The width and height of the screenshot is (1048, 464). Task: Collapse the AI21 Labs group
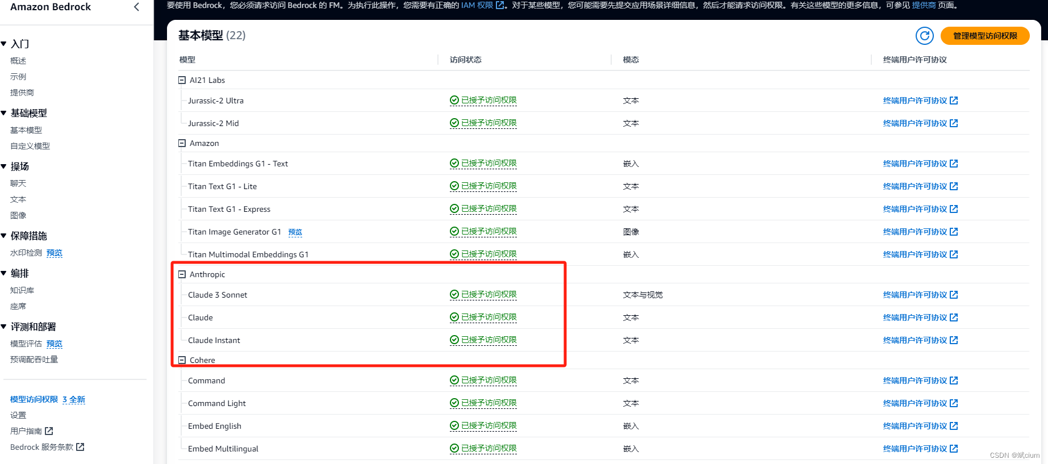(x=182, y=80)
